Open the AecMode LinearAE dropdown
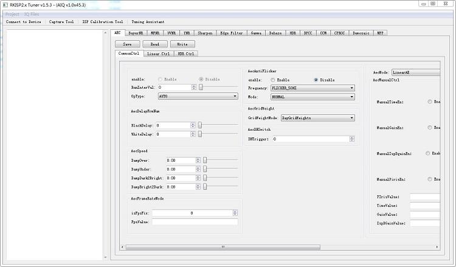This screenshot has height=267, width=456. pyautogui.click(x=416, y=72)
